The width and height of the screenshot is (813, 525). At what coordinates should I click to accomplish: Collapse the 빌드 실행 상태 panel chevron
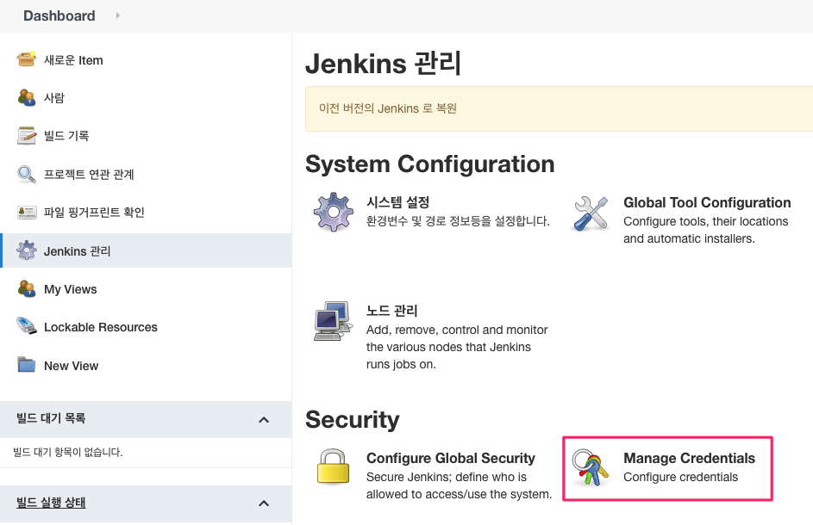coord(264,503)
